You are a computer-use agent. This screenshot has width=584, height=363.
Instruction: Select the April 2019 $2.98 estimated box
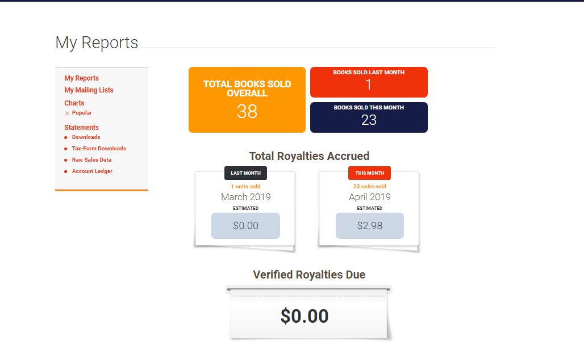coord(369,226)
